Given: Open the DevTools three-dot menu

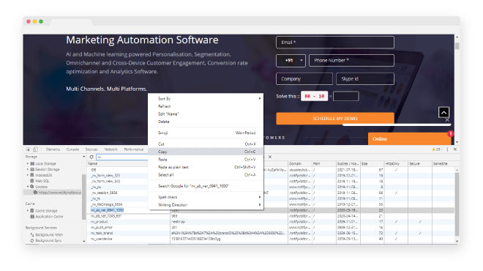Looking at the screenshot, I should click(447, 149).
